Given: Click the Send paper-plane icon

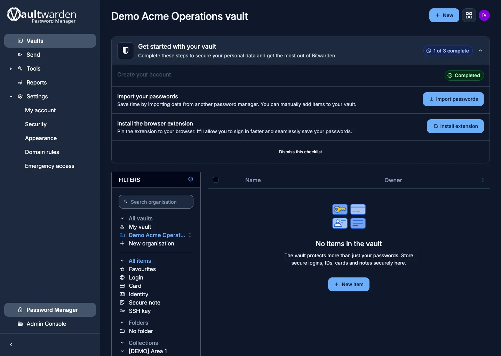Looking at the screenshot, I should point(20,55).
